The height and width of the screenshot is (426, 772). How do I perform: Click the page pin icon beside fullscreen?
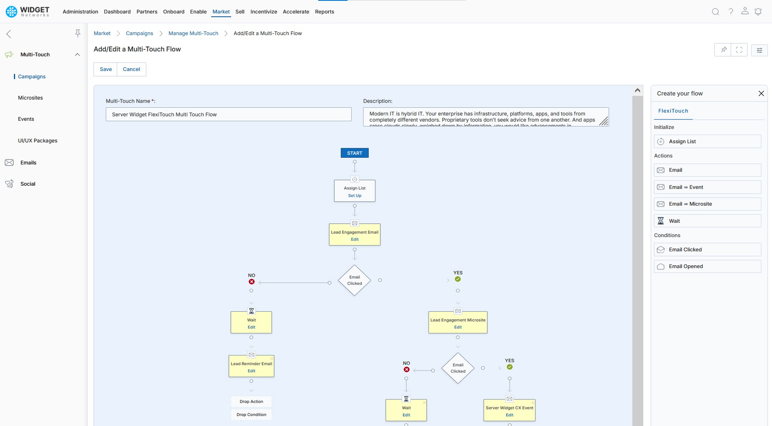(x=723, y=50)
